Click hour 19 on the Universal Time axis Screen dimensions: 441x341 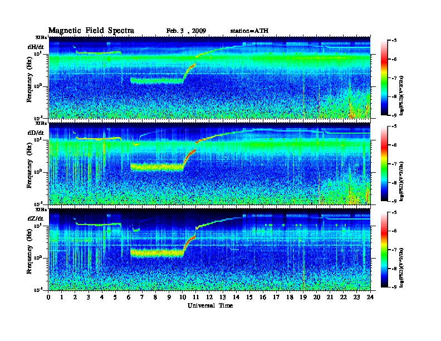pos(303,297)
